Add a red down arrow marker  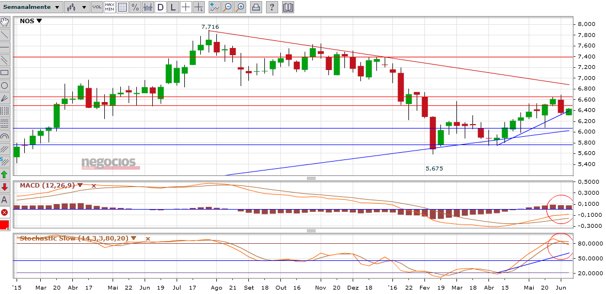[x=4, y=187]
